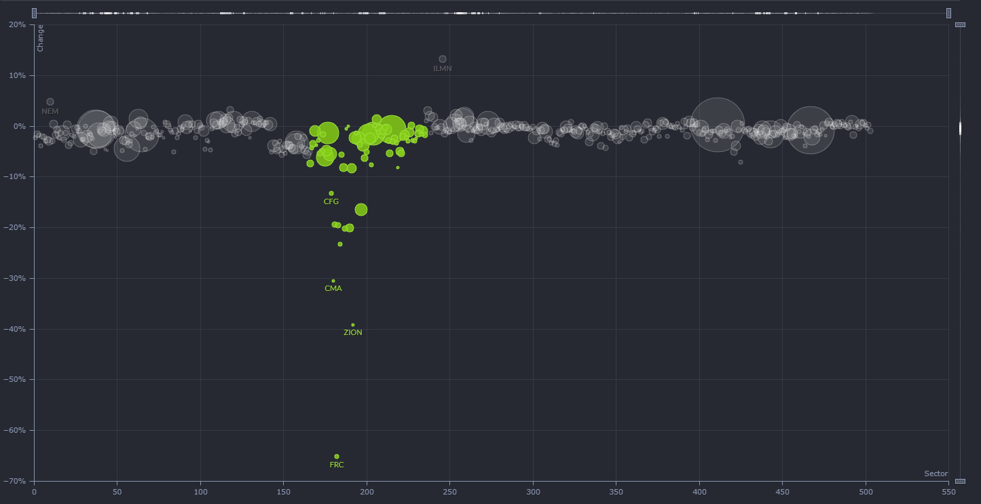
Task: Select the ILMN bubble
Action: coord(443,59)
